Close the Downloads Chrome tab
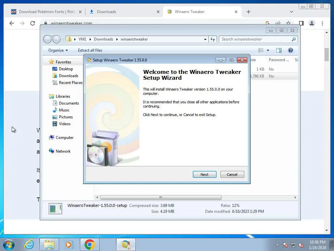Screen dimensions: 334x251 pyautogui.click(x=158, y=12)
